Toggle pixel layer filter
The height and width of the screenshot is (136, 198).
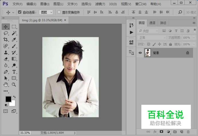click(x=164, y=31)
